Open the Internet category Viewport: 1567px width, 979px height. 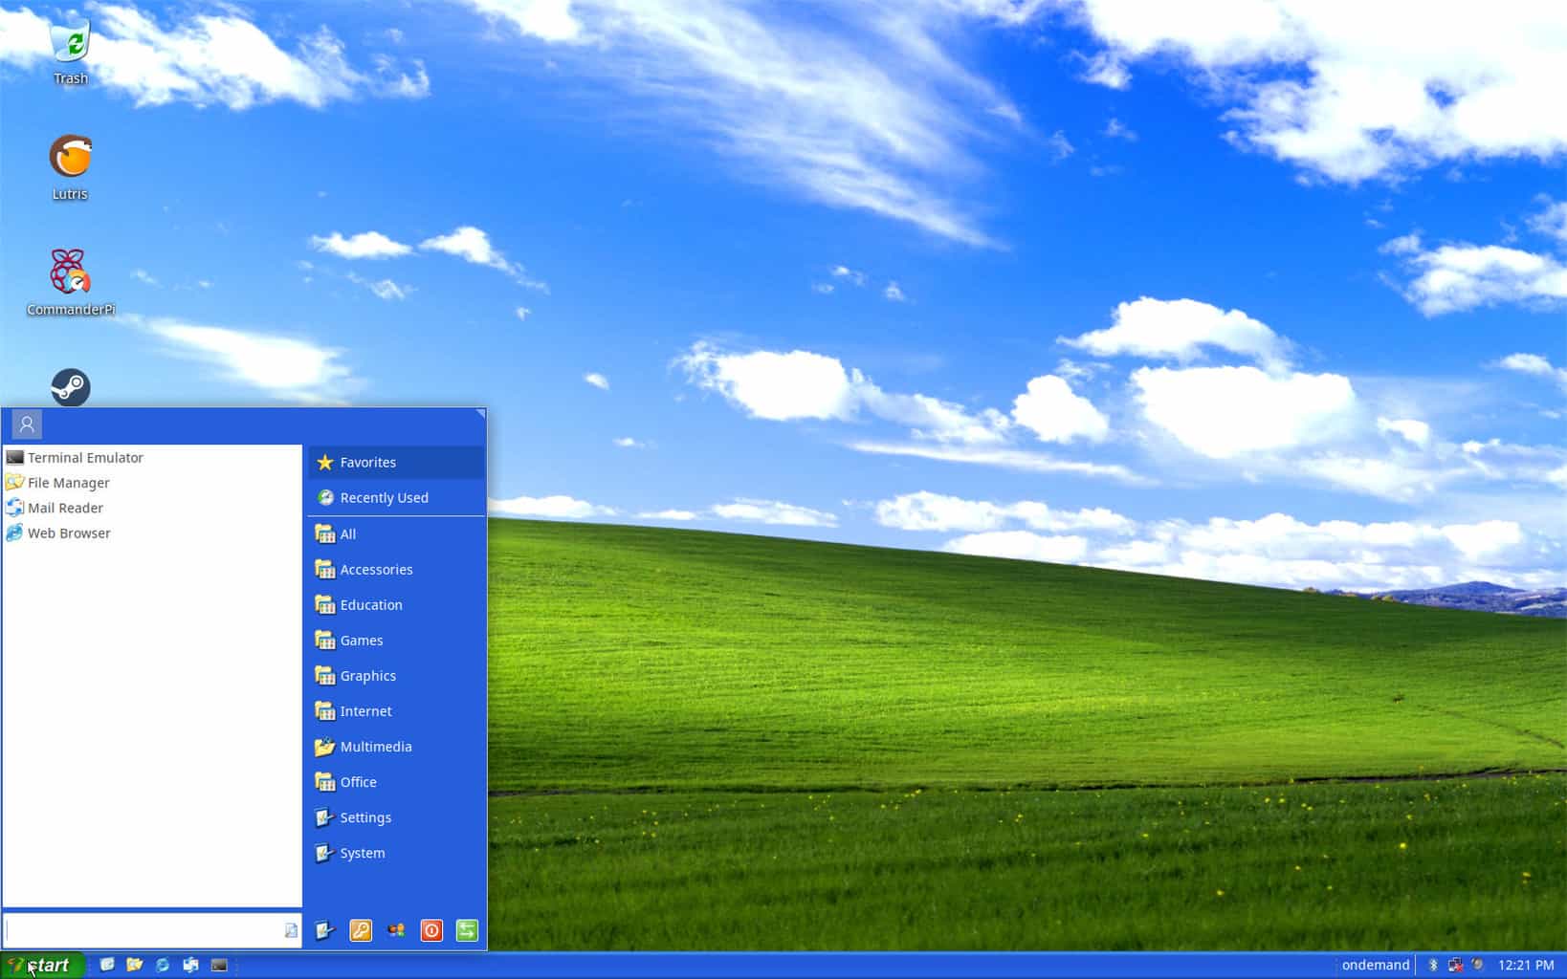[x=396, y=711]
